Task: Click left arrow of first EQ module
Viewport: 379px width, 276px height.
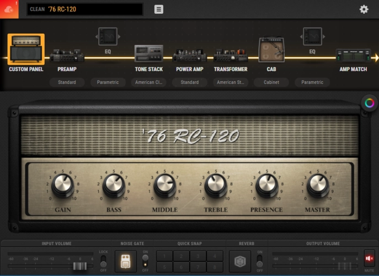Action: [97, 36]
